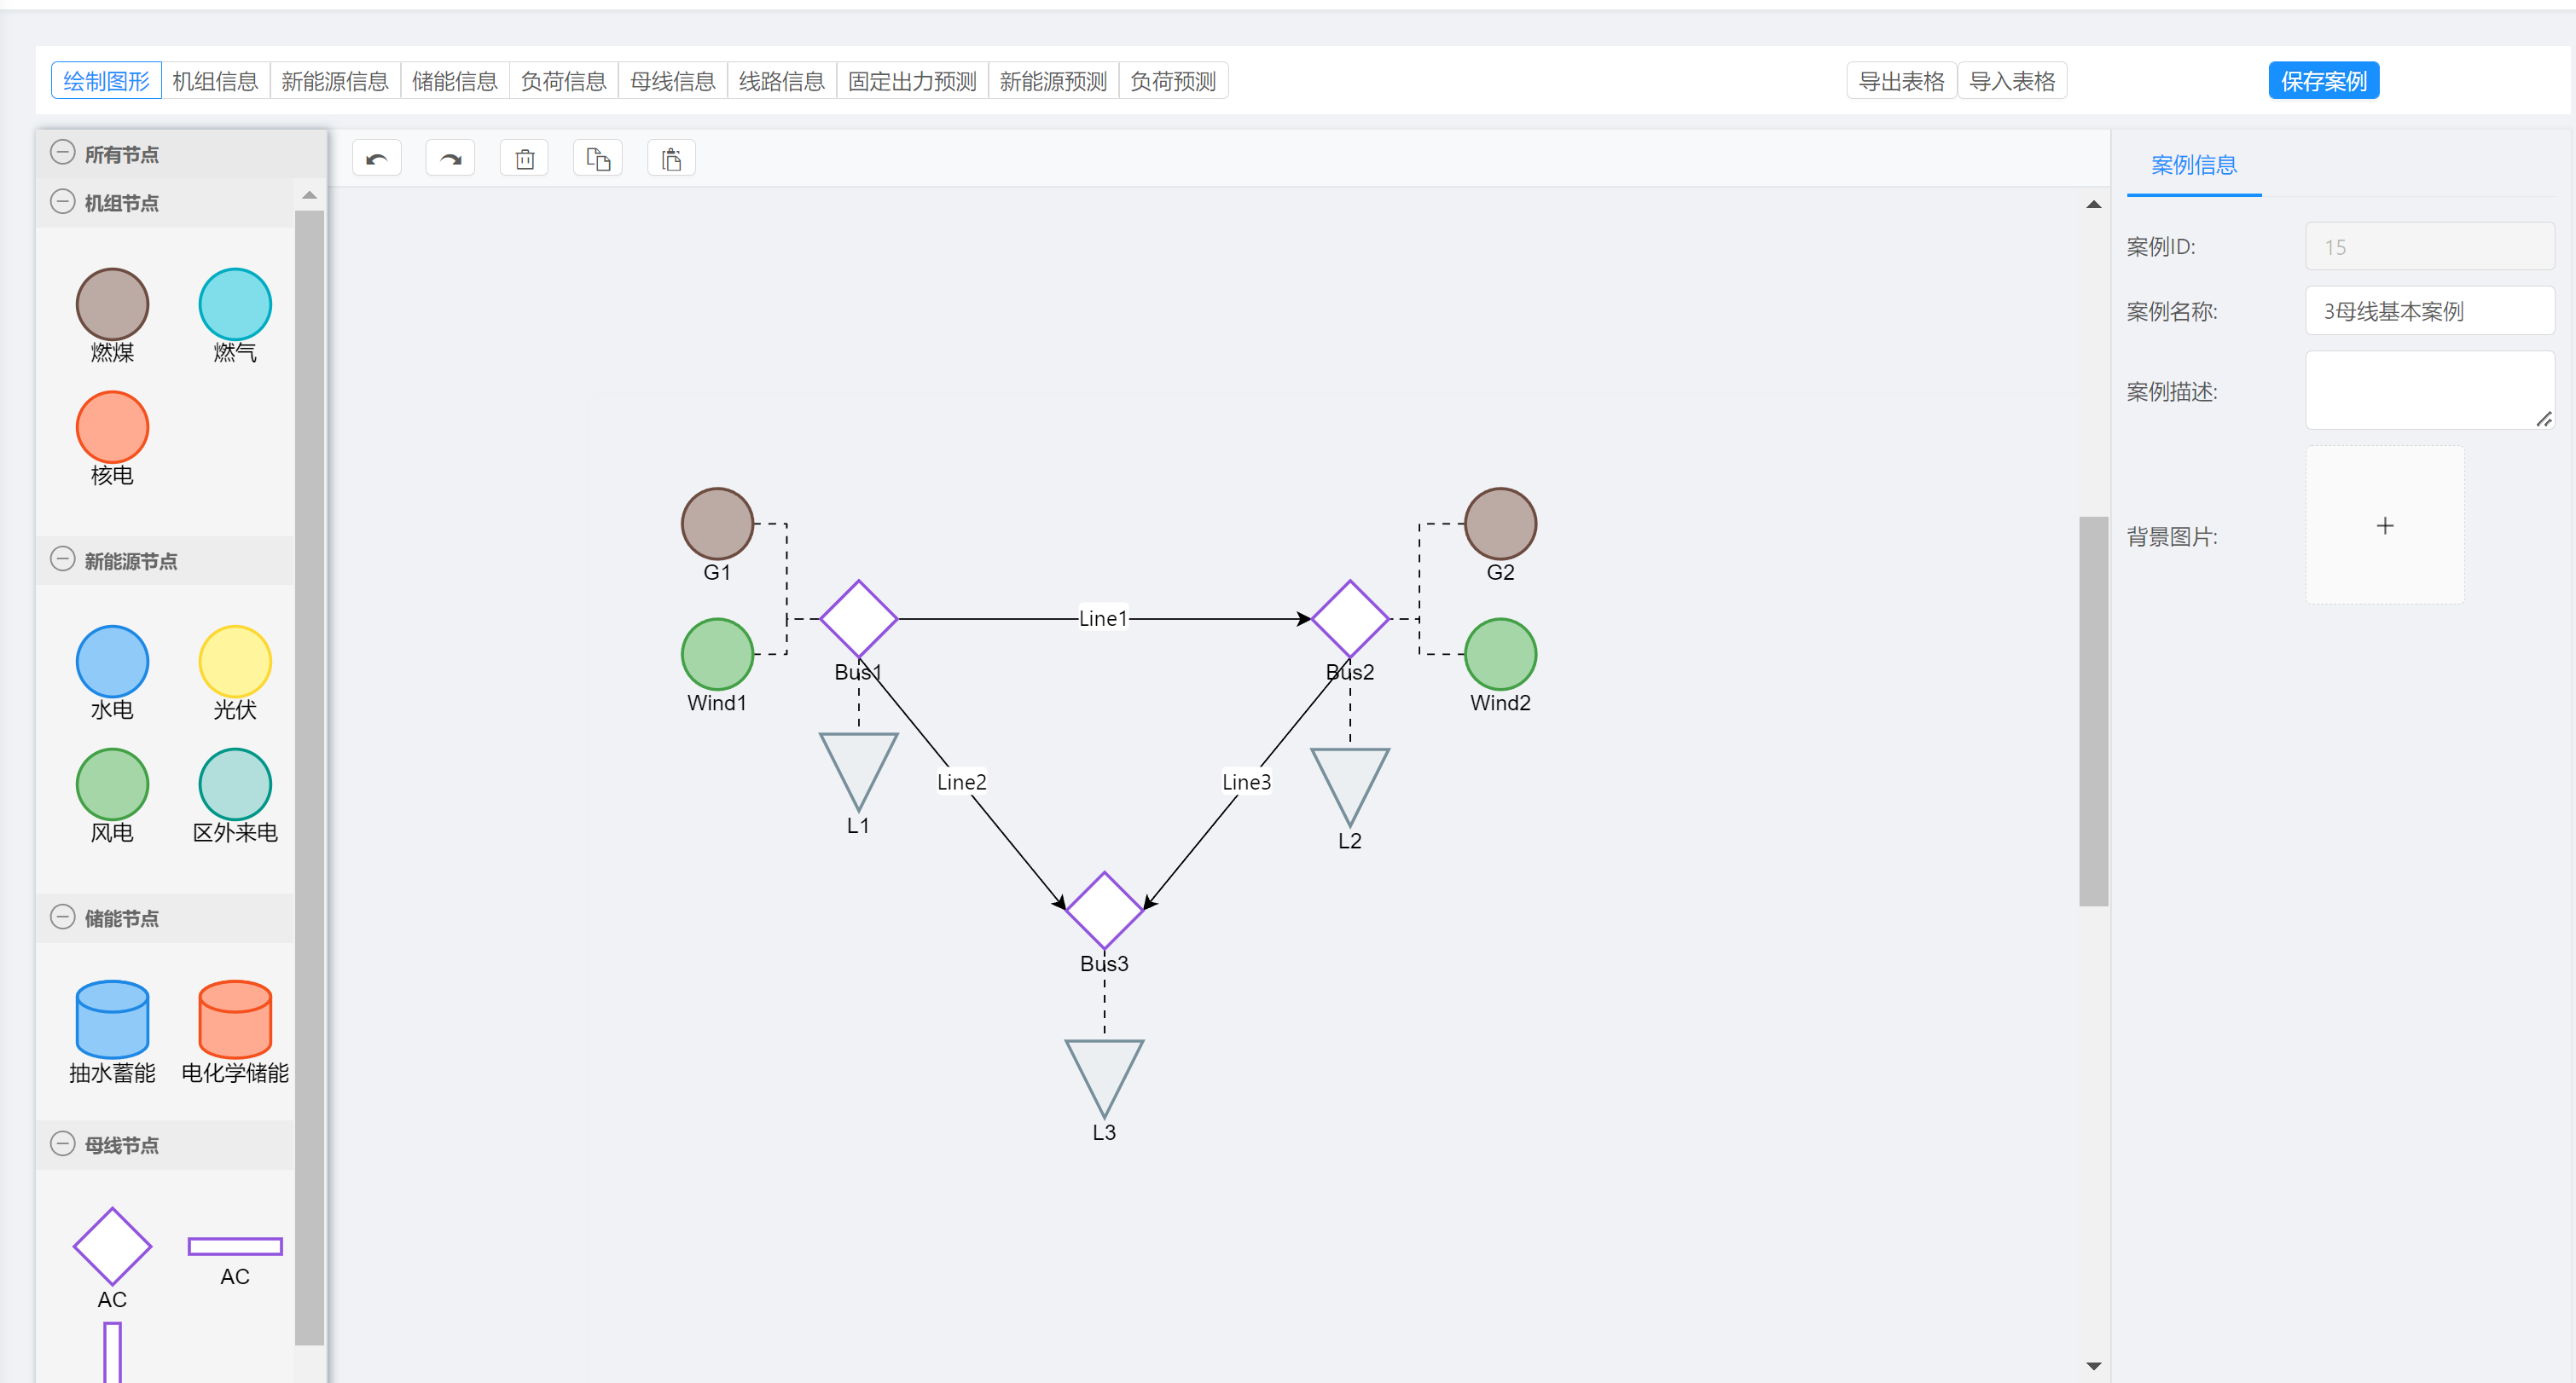Click the trash delete icon

(525, 159)
